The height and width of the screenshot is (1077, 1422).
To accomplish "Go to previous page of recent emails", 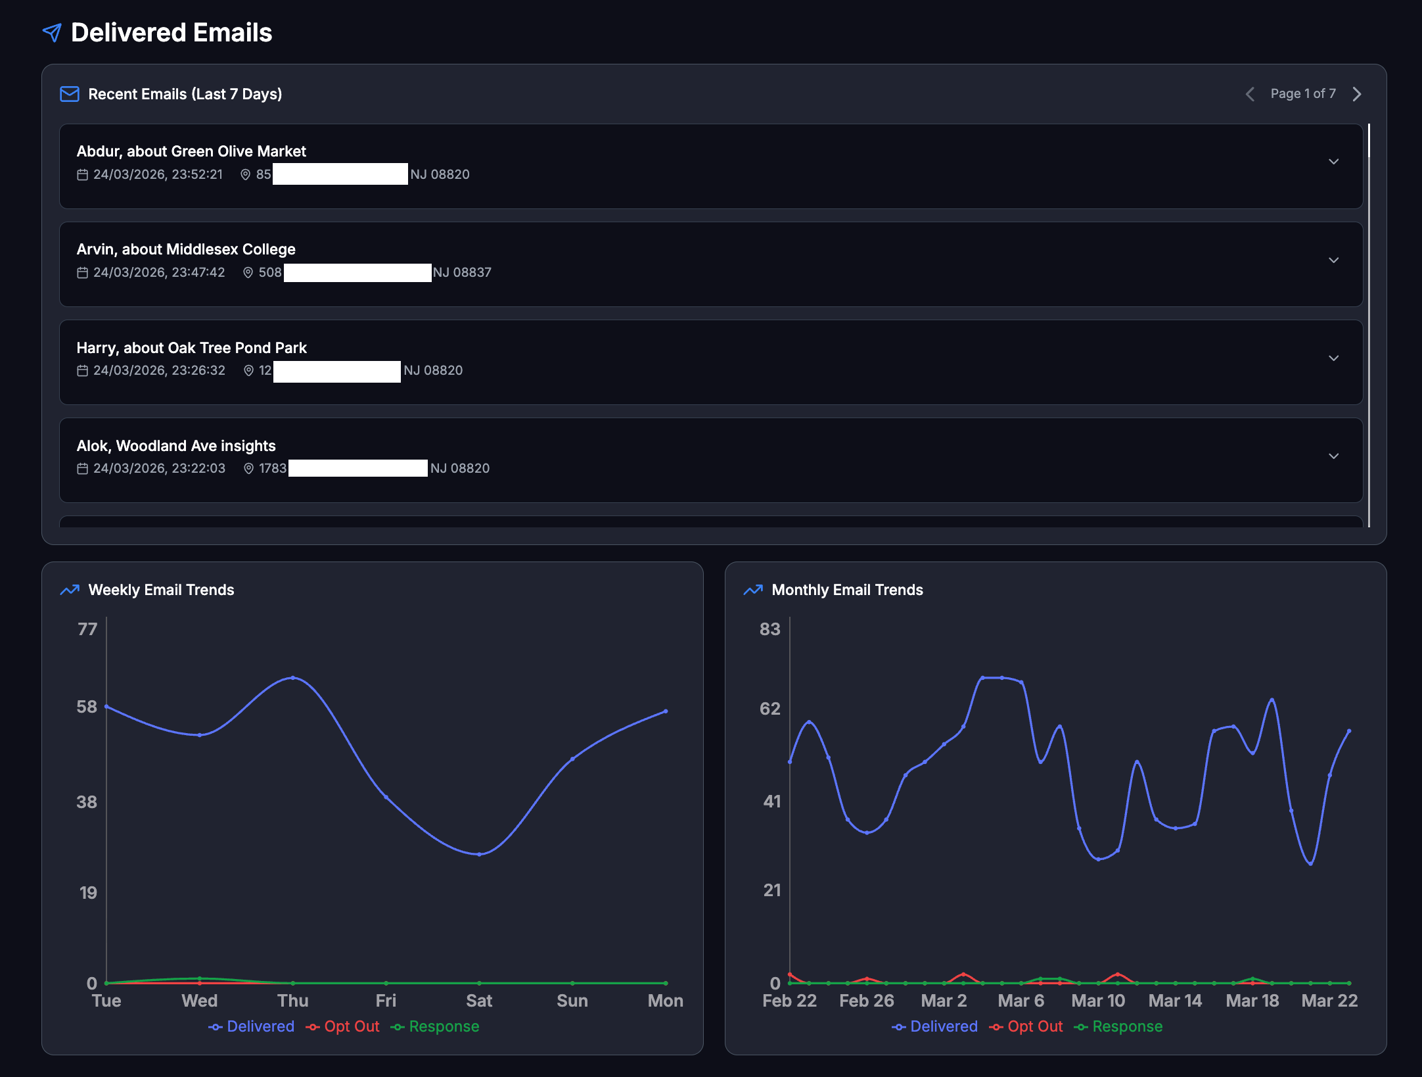I will click(x=1250, y=94).
